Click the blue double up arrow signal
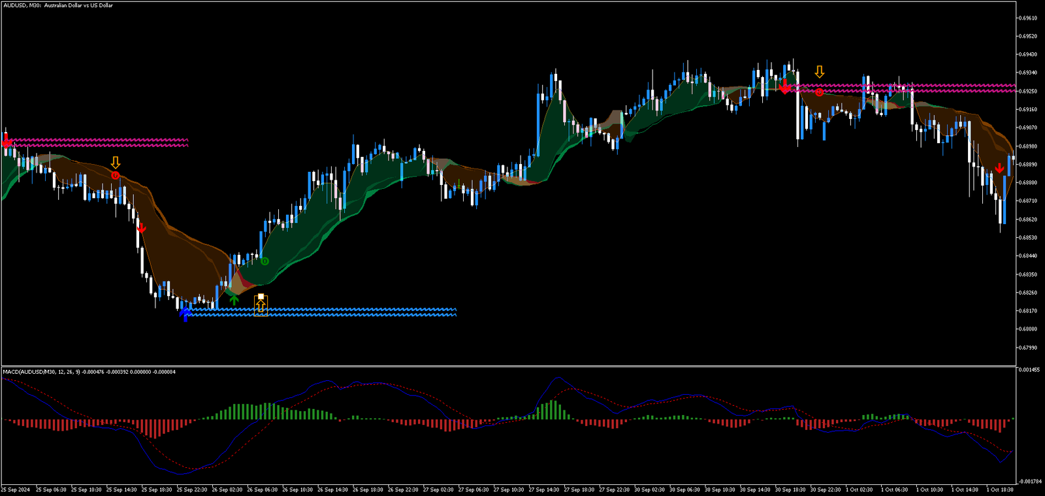The height and width of the screenshot is (496, 1045). pos(185,315)
